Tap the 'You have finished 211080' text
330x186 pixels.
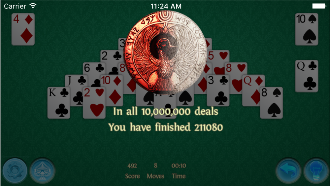point(166,127)
